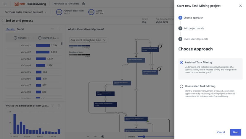Select Variant 7 row

[33, 85]
